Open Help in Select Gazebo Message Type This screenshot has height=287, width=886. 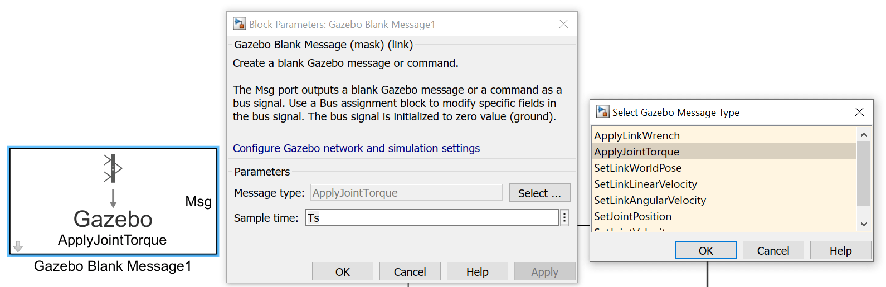[x=840, y=251]
